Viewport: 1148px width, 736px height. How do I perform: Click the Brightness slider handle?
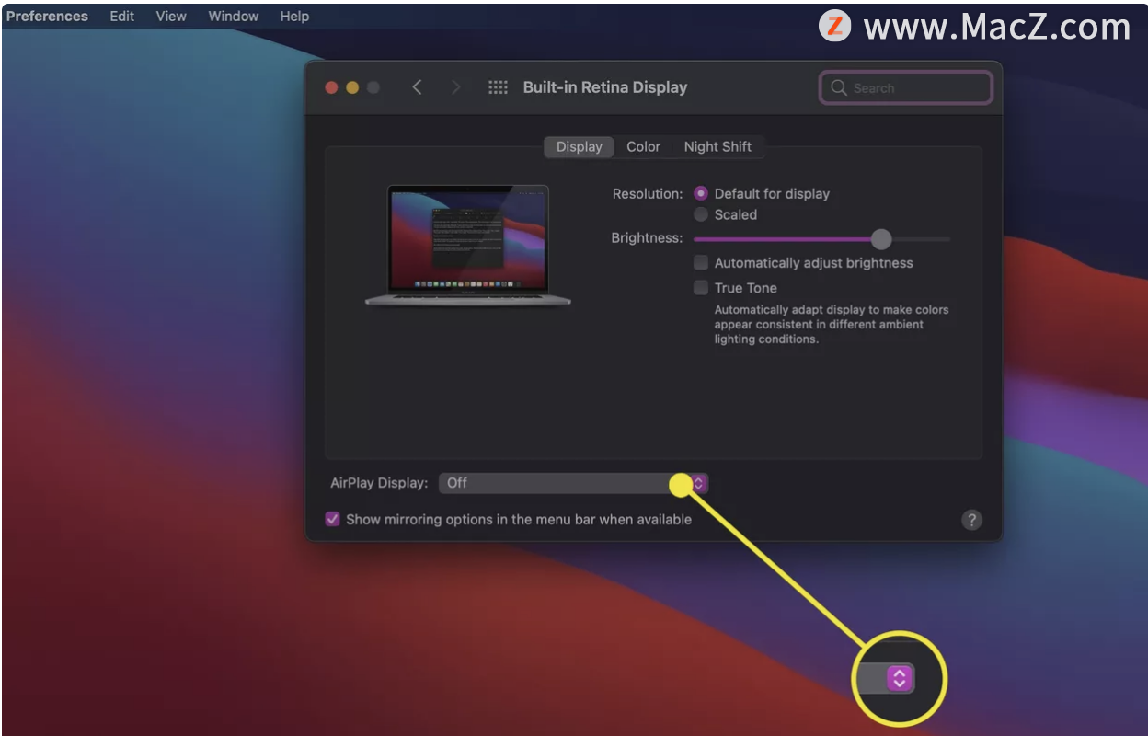pyautogui.click(x=881, y=239)
